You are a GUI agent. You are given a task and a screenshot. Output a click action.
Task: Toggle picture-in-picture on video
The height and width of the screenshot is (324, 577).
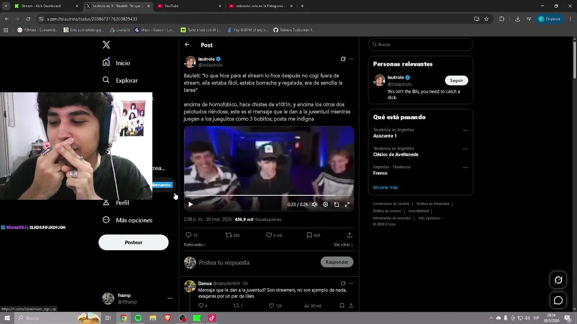pyautogui.click(x=336, y=204)
